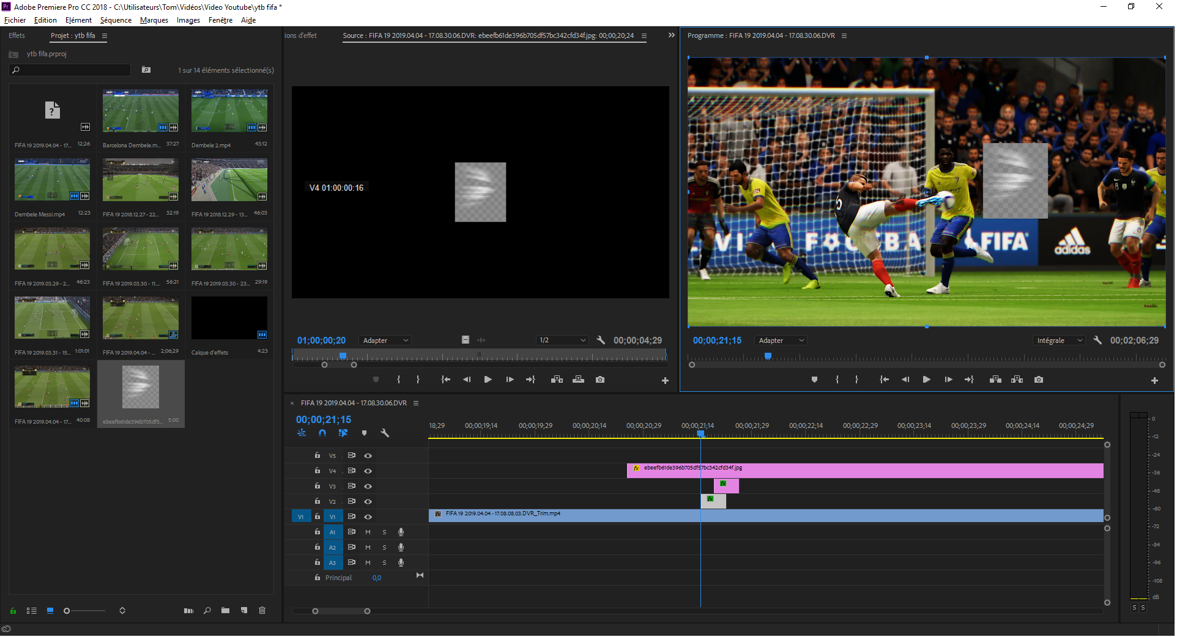Step back one frame in Source monitor
This screenshot has width=1177, height=637.
[x=467, y=380]
